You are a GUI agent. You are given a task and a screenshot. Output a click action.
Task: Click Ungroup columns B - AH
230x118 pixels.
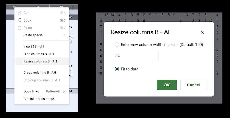tap(41, 80)
